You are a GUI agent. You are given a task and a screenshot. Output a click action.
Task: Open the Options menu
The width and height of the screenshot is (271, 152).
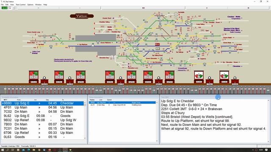(30, 5)
